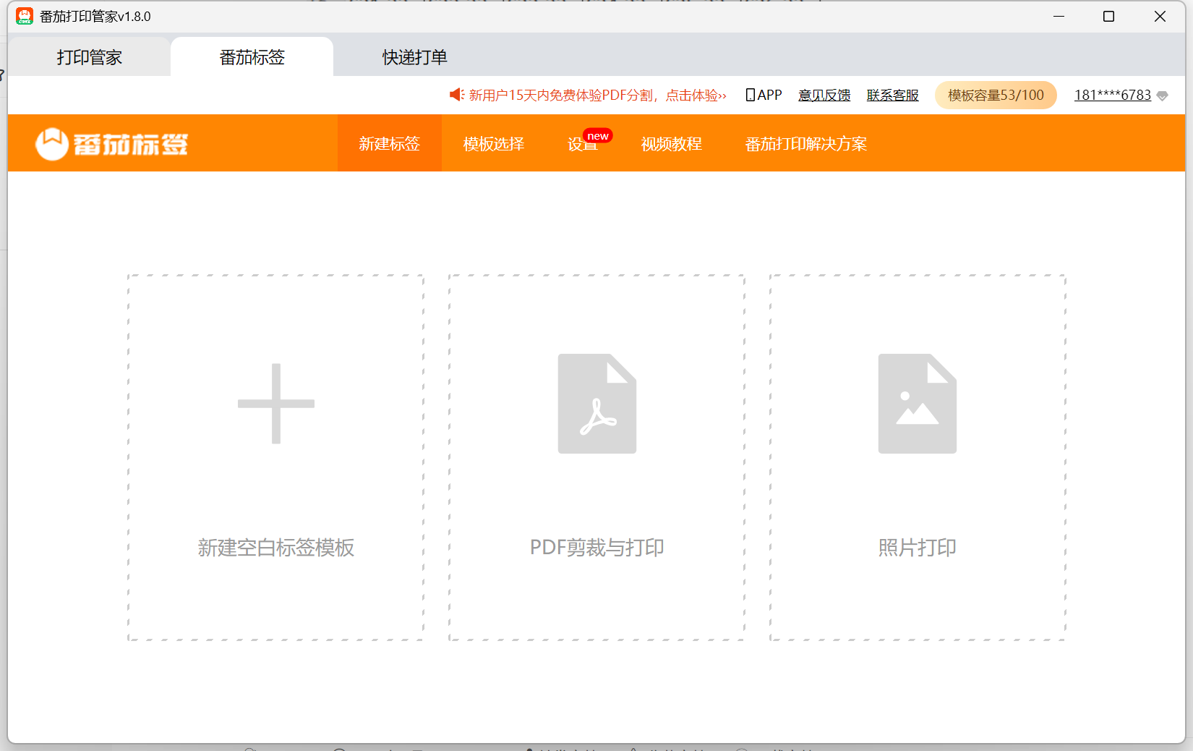Open 番茄打印解决方案 menu item

pyautogui.click(x=806, y=143)
